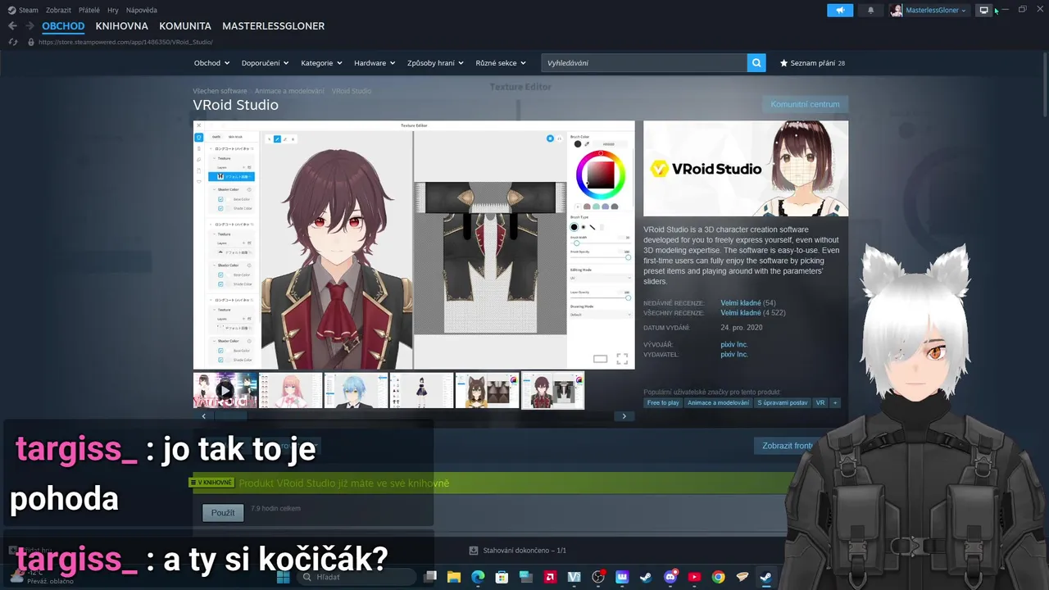The height and width of the screenshot is (590, 1049).
Task: Open Discord from the taskbar
Action: [670, 577]
